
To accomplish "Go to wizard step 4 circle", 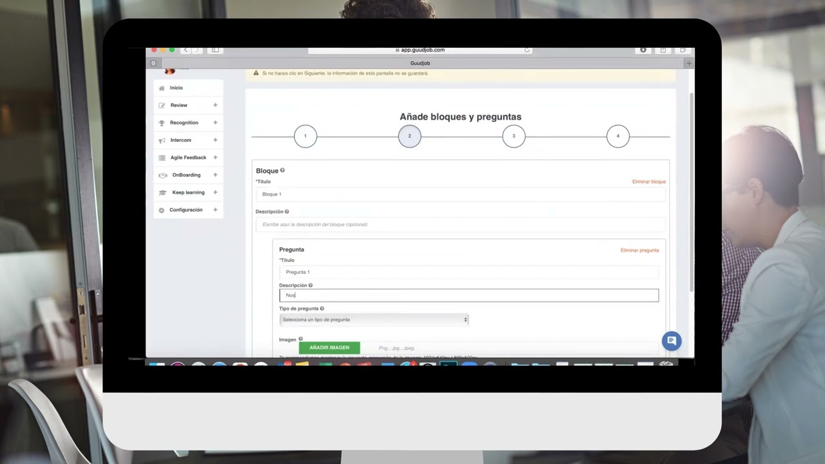I will (618, 136).
